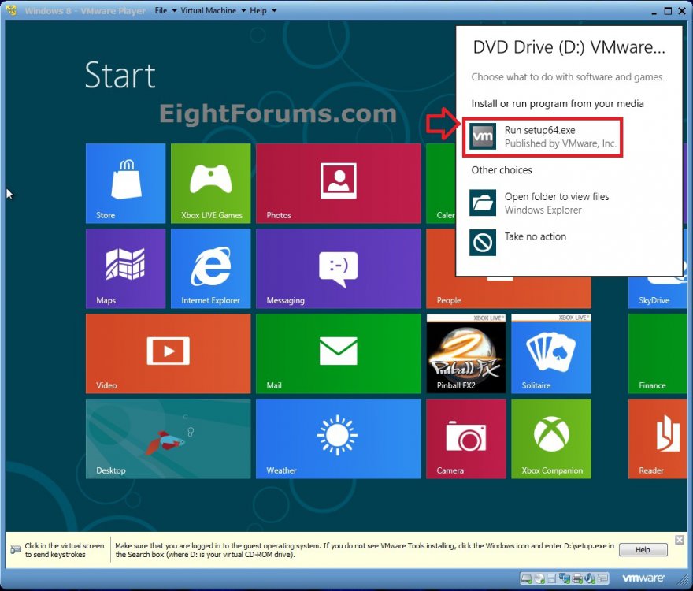
Task: Open the Mail tile
Action: coord(338,354)
